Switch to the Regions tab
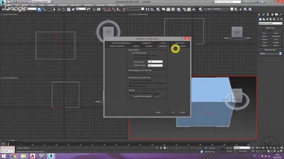284x159 pixels. [x=136, y=46]
